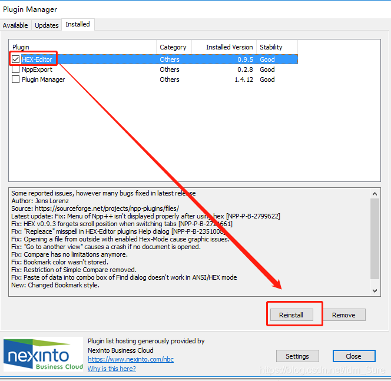This screenshot has height=381, width=391.
Task: Click 'Fix: Compare has no limitations anymore.' line
Action: (x=69, y=254)
